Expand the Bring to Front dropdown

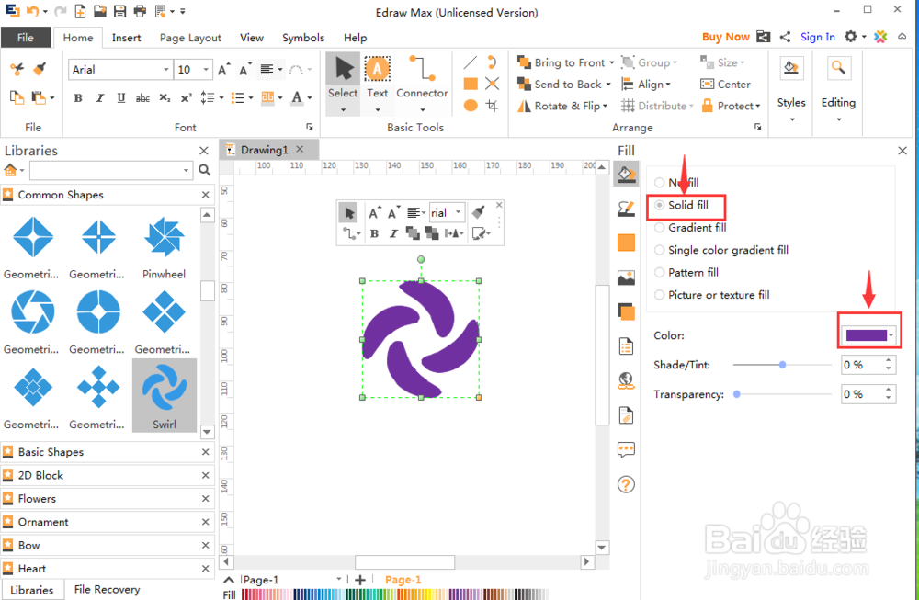click(x=612, y=62)
